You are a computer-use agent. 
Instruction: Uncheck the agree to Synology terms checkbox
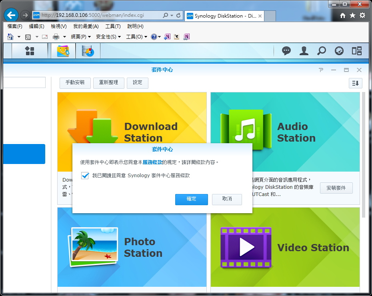[85, 176]
